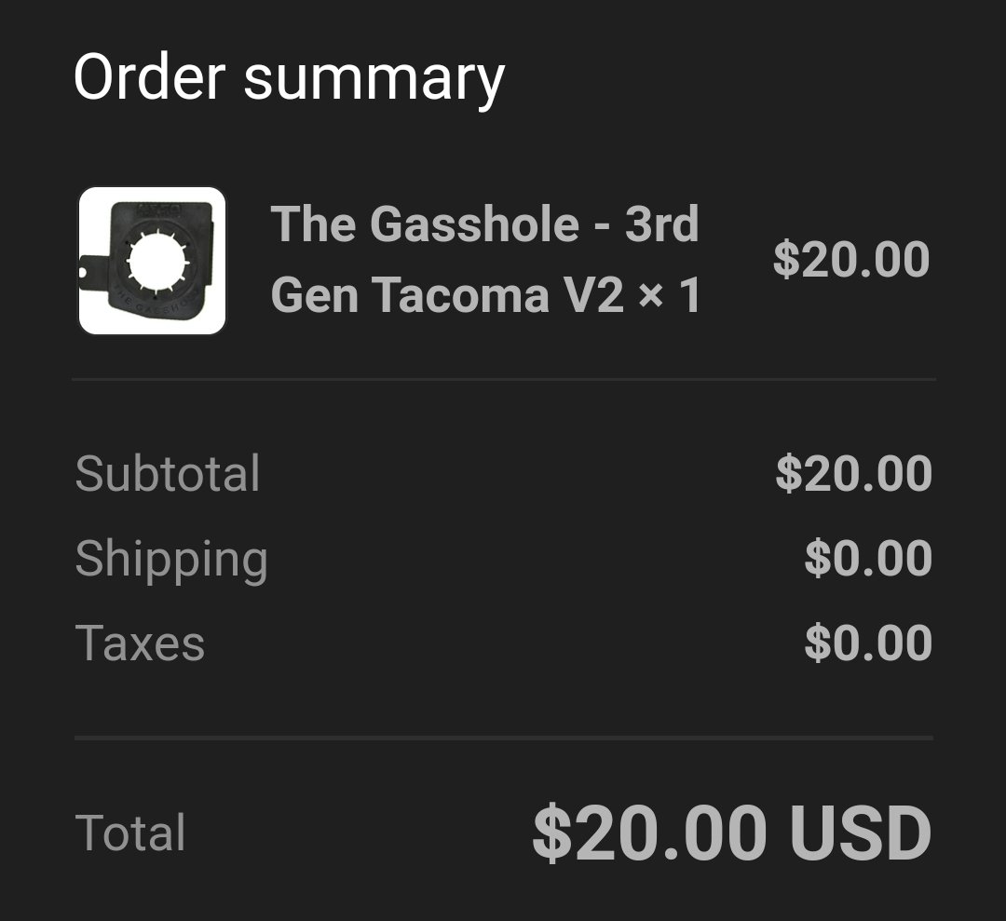Click the Taxes amount $0.00
Image resolution: width=1006 pixels, height=921 pixels.
869,643
